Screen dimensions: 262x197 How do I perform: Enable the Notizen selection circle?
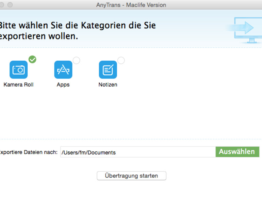click(x=121, y=60)
